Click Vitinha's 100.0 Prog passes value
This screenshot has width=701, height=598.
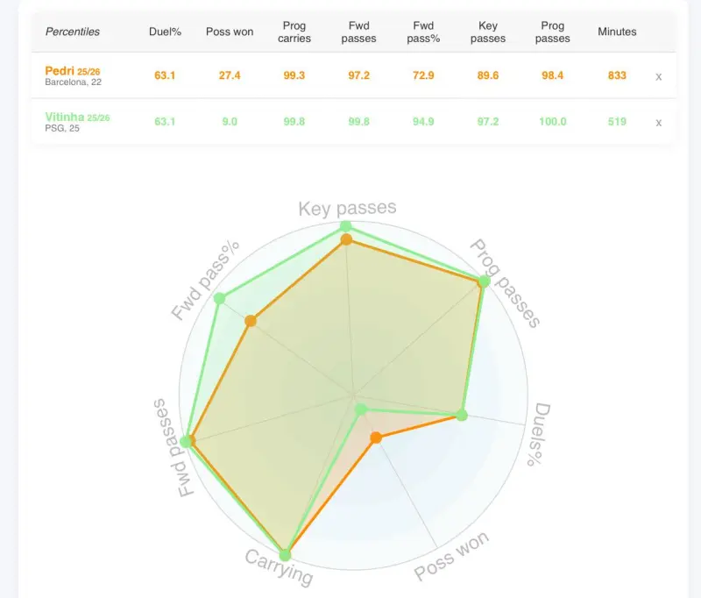click(552, 122)
